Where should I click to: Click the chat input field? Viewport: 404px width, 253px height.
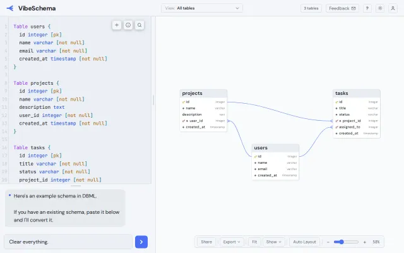click(x=68, y=242)
